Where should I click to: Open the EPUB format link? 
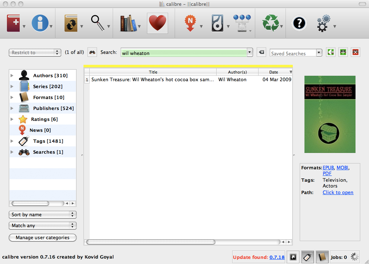pyautogui.click(x=328, y=168)
